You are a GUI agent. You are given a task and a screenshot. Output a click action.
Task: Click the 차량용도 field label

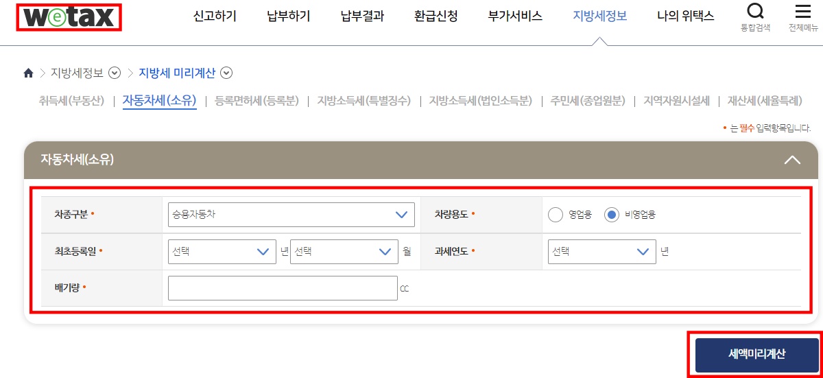coord(451,215)
